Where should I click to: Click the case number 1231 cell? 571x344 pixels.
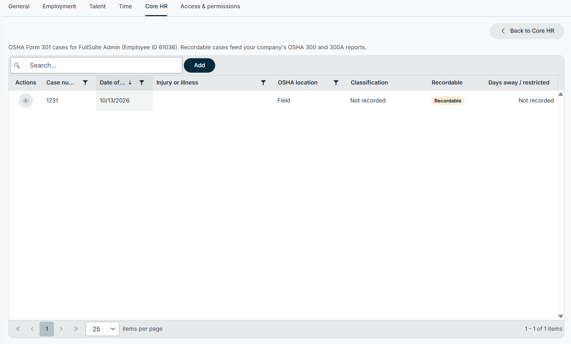click(52, 101)
